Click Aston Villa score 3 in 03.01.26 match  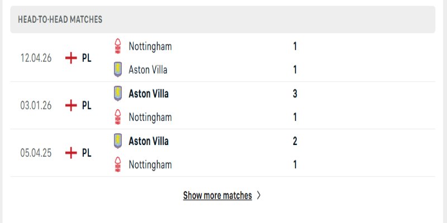[x=294, y=94]
